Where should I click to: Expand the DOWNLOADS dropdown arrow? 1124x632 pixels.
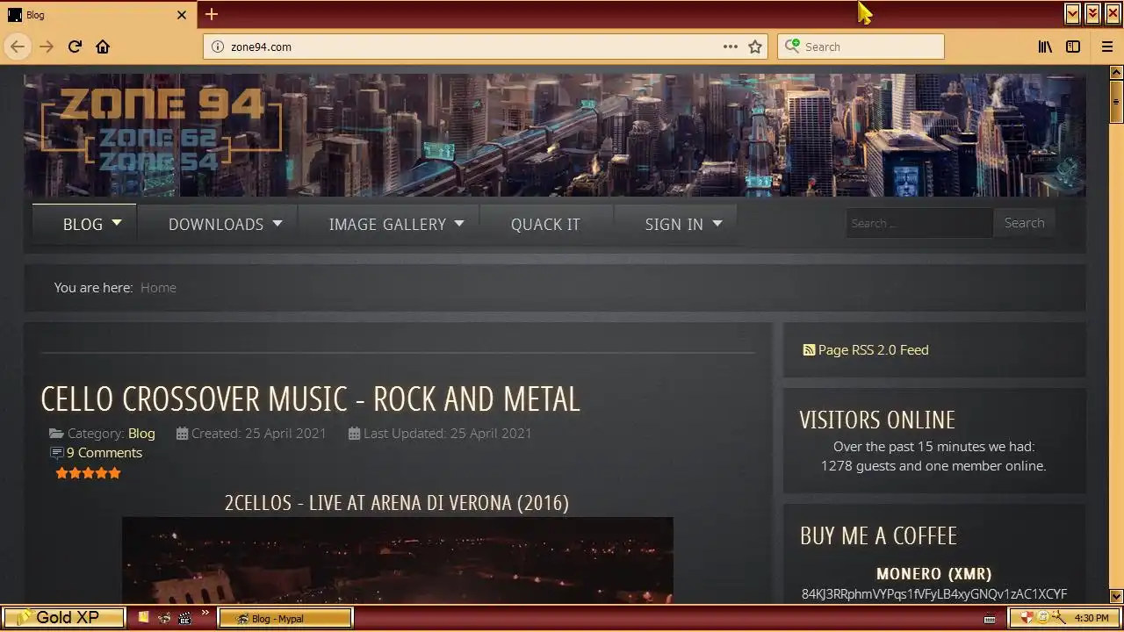tap(277, 223)
